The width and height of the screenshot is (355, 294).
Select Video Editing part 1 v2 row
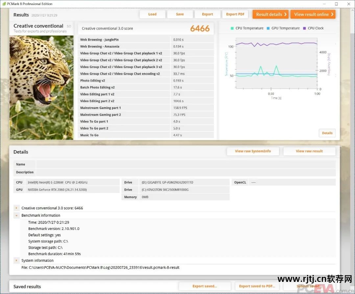point(146,94)
